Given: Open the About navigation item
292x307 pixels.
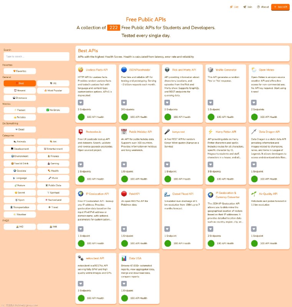Looking at the screenshot, I should point(263,7).
